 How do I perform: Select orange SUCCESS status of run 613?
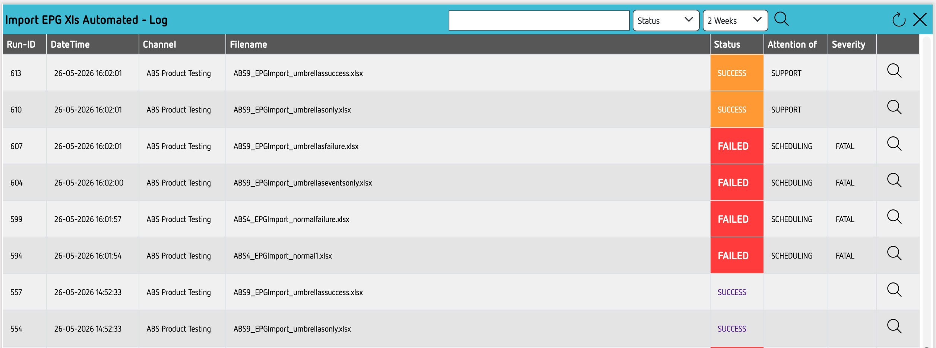[737, 73]
